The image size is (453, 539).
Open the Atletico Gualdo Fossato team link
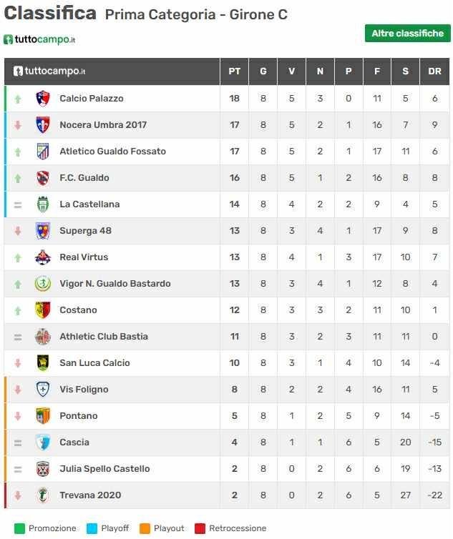112,152
